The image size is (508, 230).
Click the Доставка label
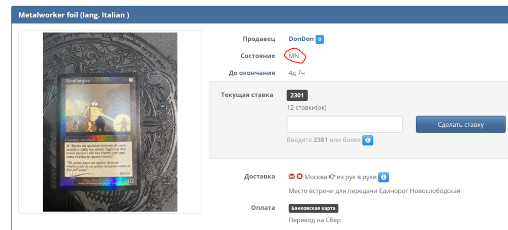pyautogui.click(x=260, y=177)
